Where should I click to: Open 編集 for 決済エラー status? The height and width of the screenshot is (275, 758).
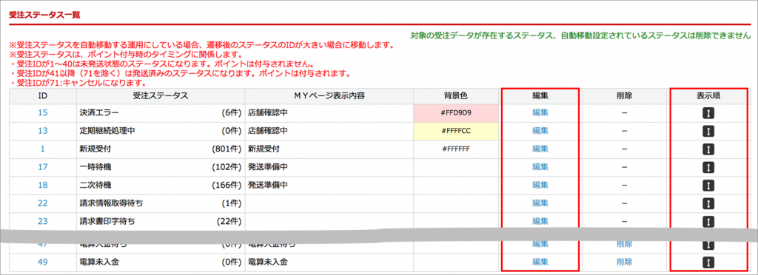point(540,113)
